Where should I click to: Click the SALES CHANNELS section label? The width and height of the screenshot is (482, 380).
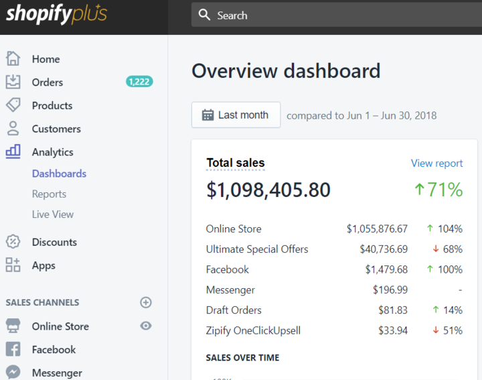(42, 303)
